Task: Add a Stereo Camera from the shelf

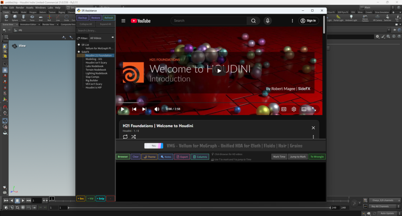Action: coord(365,18)
